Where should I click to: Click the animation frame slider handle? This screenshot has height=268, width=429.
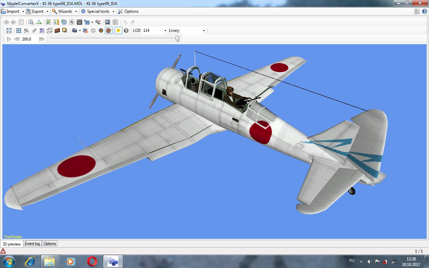point(177,39)
